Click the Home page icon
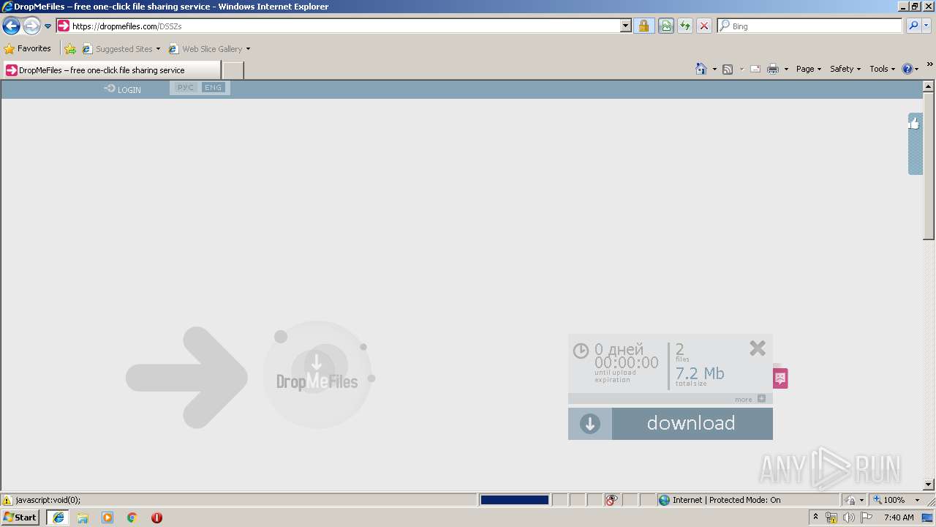Image resolution: width=936 pixels, height=527 pixels. click(701, 69)
